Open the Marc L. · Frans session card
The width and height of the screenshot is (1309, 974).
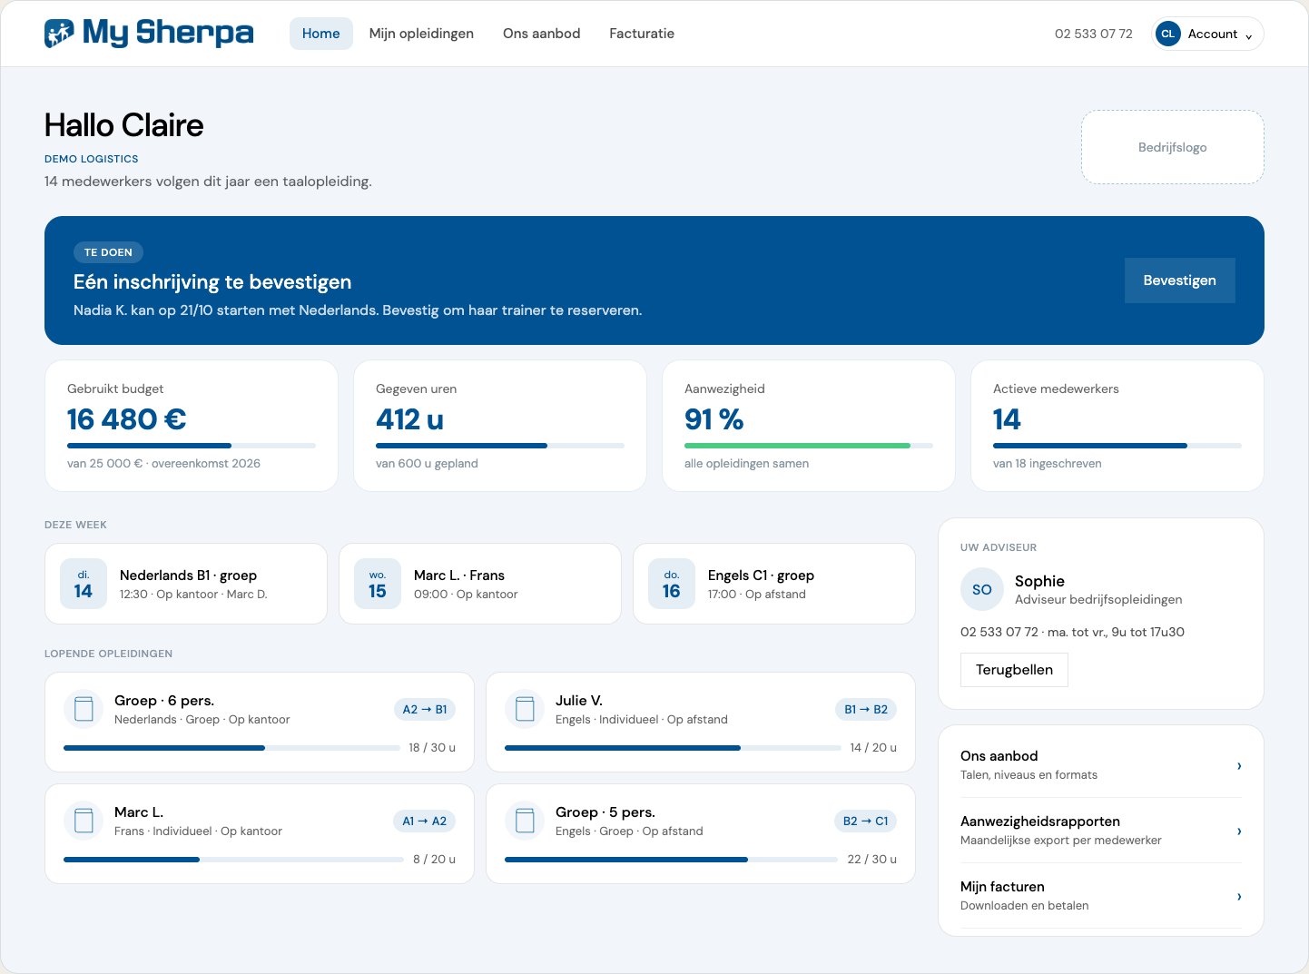480,584
